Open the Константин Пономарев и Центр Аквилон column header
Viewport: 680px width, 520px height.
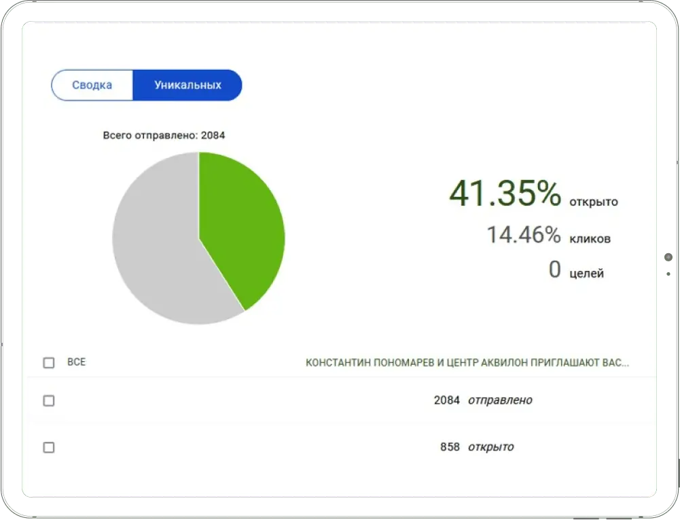467,363
